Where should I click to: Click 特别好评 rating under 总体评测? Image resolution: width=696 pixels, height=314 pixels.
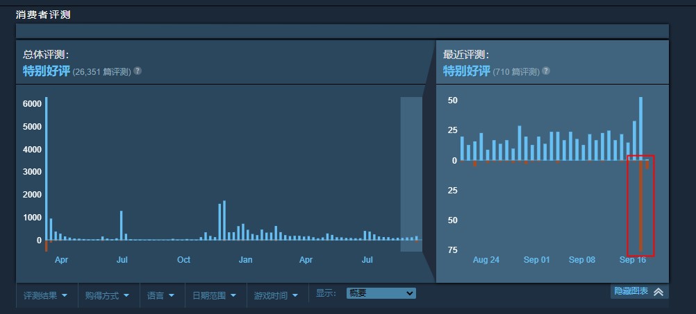click(x=47, y=71)
